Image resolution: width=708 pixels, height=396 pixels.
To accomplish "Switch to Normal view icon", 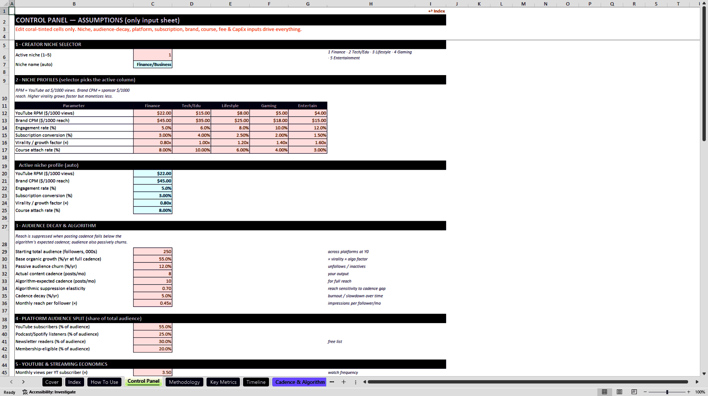I will tap(604, 392).
